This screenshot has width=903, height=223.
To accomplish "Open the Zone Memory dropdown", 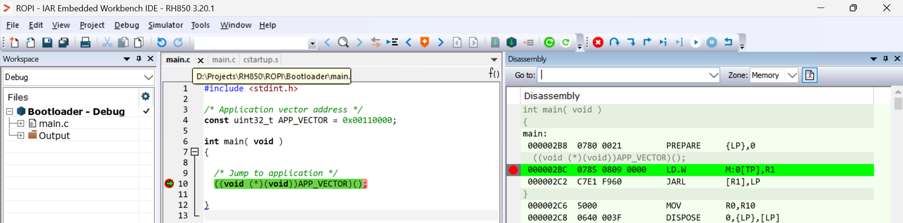I will coord(792,75).
